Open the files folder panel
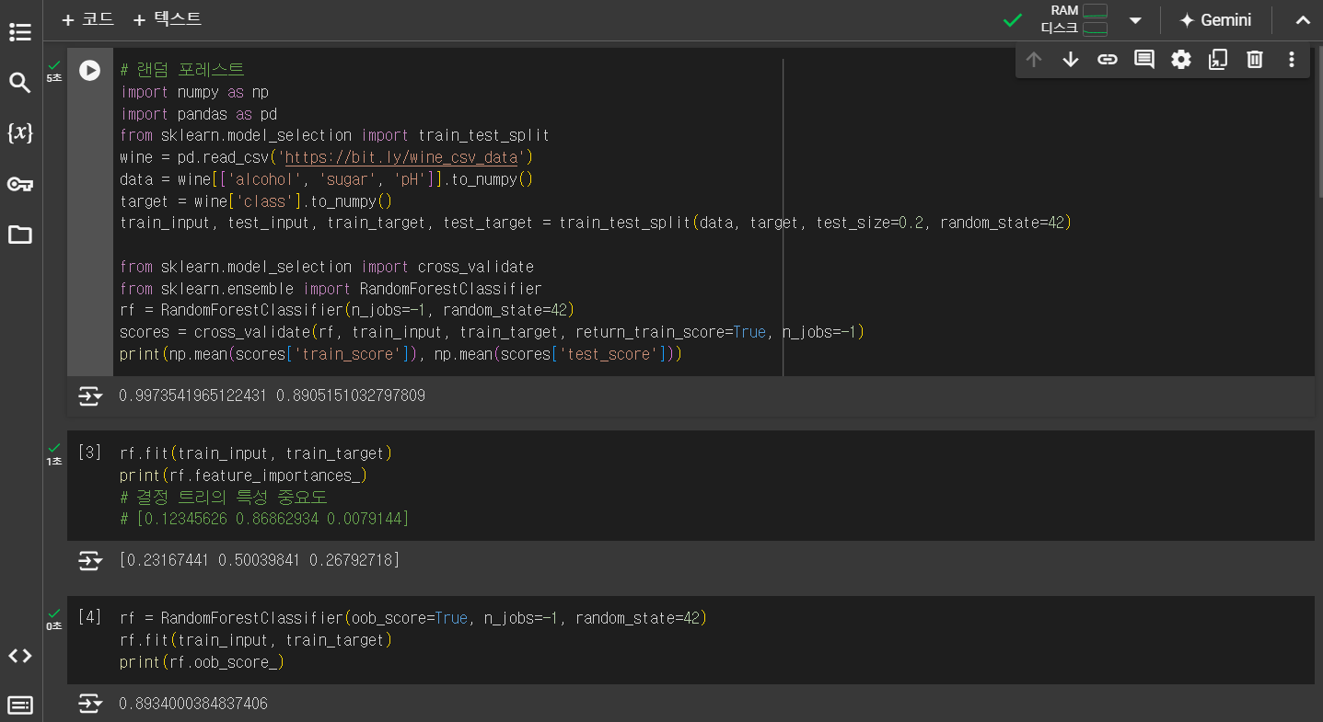1323x722 pixels. 19,235
